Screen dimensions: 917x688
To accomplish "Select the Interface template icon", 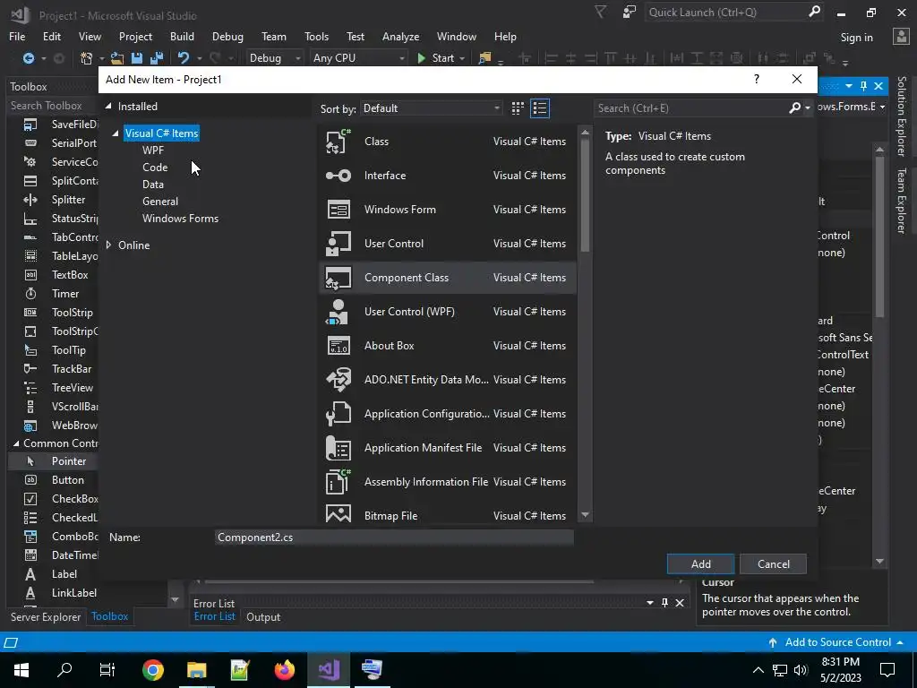I will pos(338,176).
